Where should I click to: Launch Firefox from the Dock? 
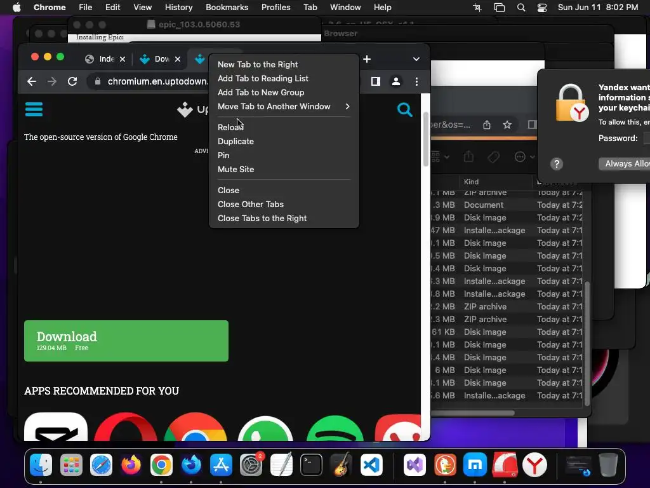pyautogui.click(x=131, y=464)
